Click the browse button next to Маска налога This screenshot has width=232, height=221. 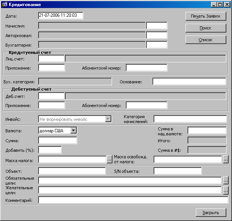(109, 160)
